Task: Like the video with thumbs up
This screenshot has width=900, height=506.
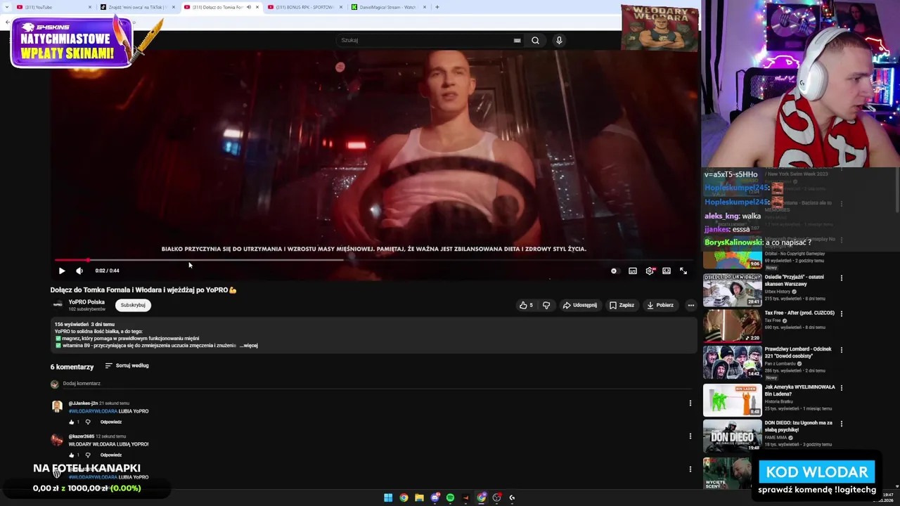Action: click(x=526, y=305)
